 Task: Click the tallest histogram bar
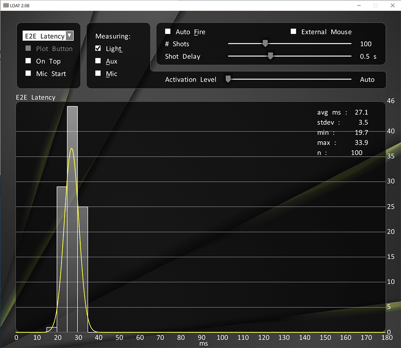[72, 219]
